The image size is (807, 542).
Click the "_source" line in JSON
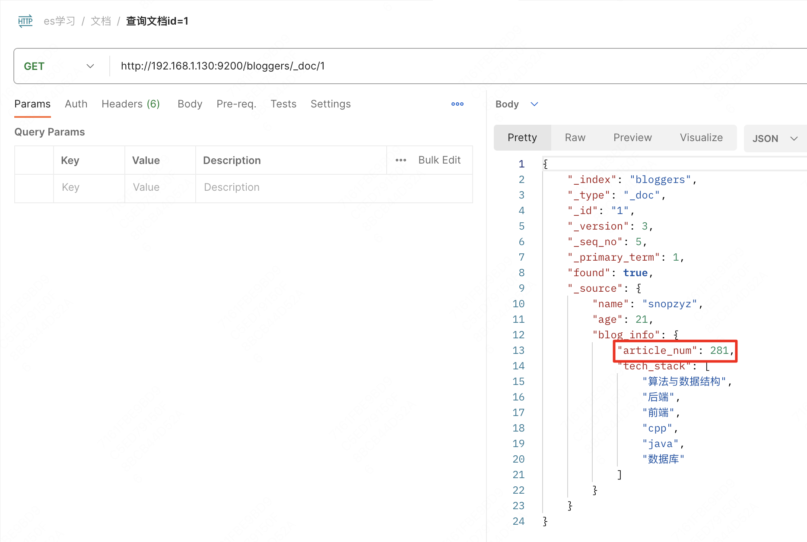coord(604,288)
